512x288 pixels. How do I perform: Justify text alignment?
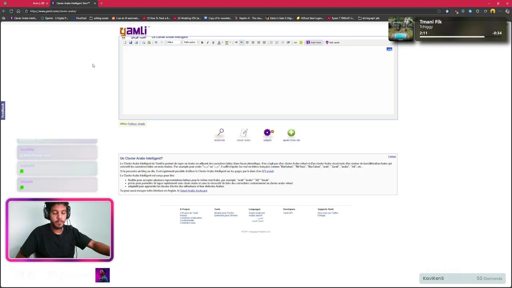click(264, 42)
